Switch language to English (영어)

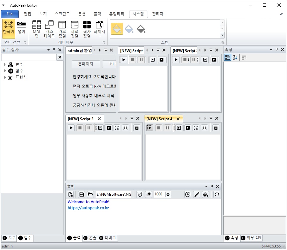click(x=21, y=27)
